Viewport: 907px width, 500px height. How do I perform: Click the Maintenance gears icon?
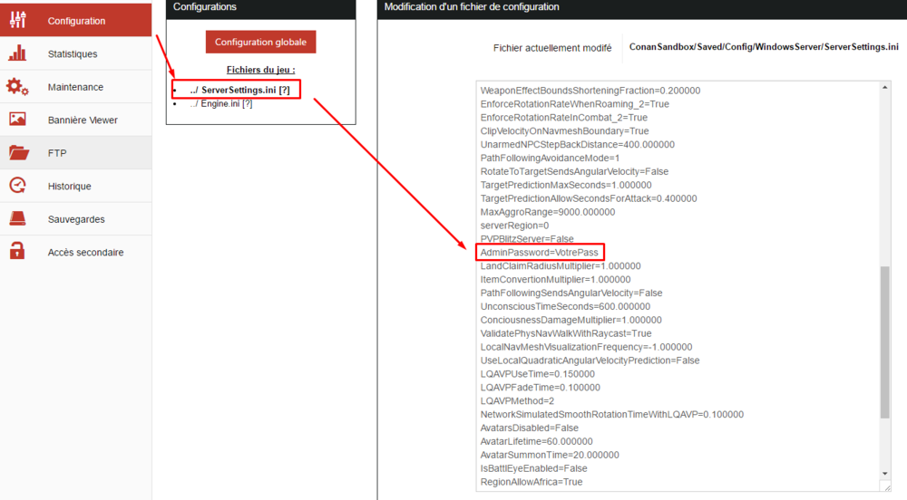click(x=18, y=87)
